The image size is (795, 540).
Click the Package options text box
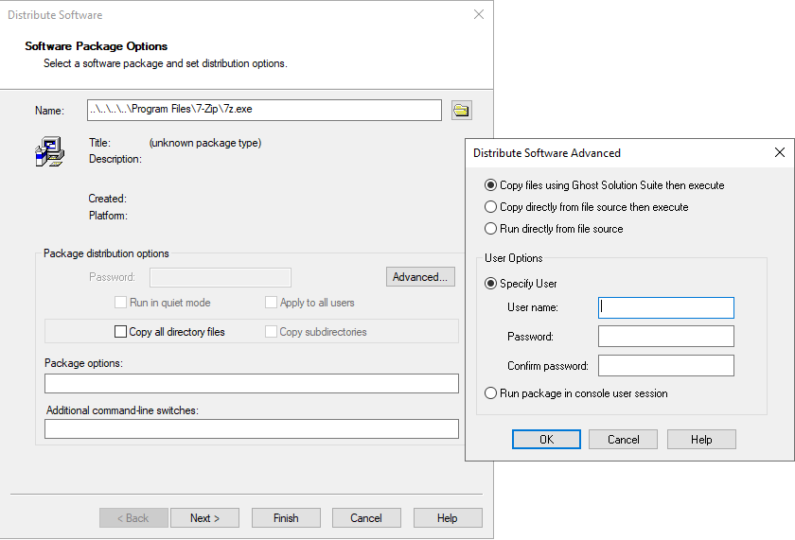[251, 383]
